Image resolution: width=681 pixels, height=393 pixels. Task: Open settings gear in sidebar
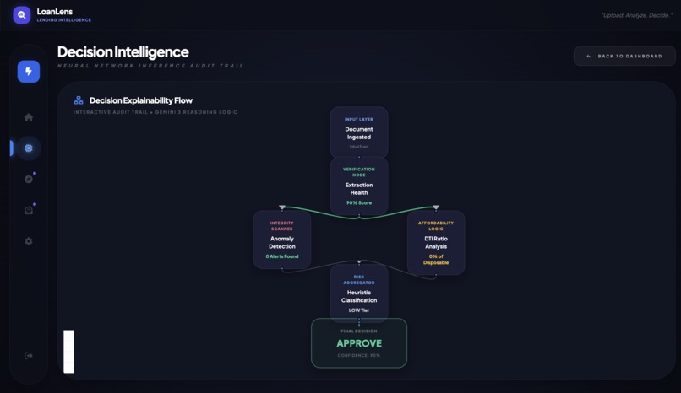[x=29, y=241]
